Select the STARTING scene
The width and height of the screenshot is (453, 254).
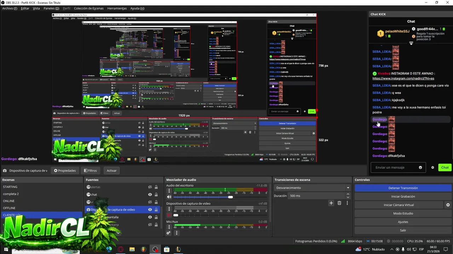[x=42, y=187]
